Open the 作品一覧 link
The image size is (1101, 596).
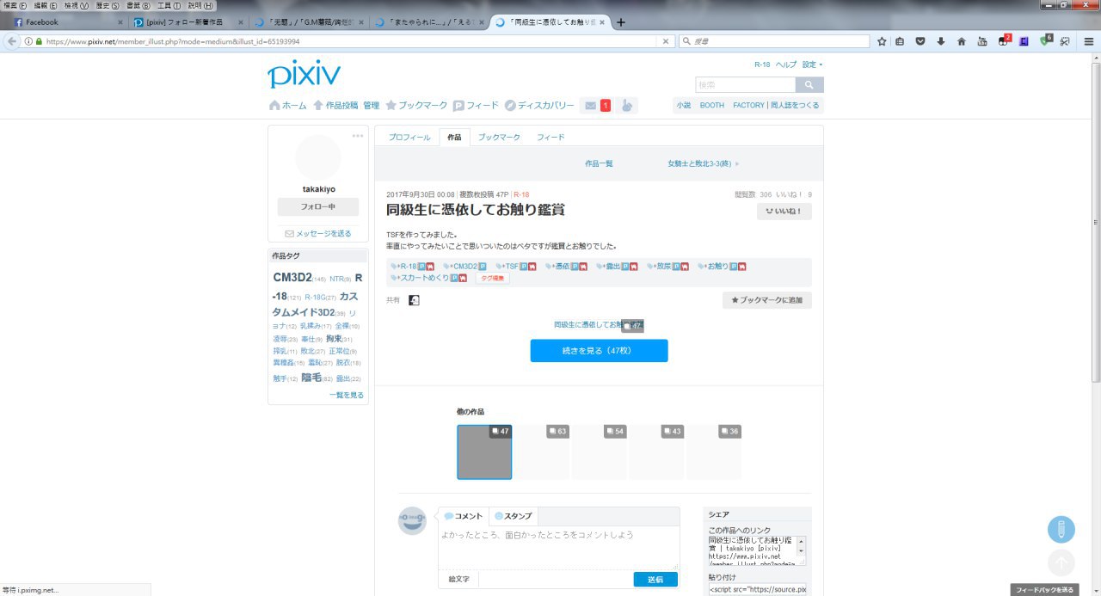click(x=599, y=163)
